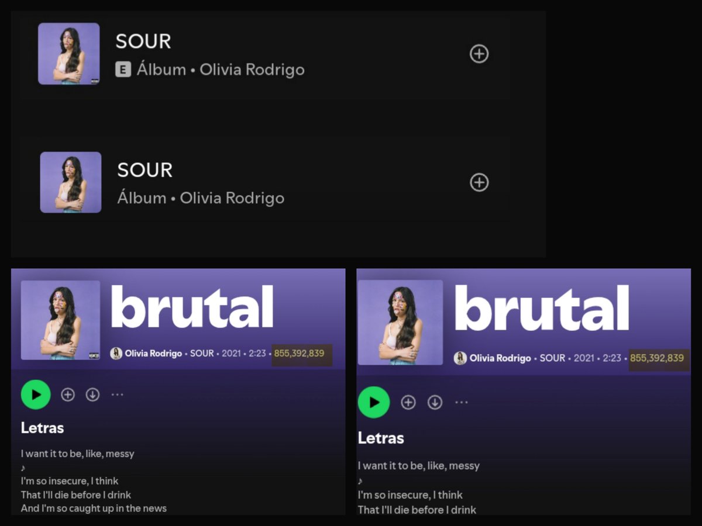Download brutal in the right panel

435,402
